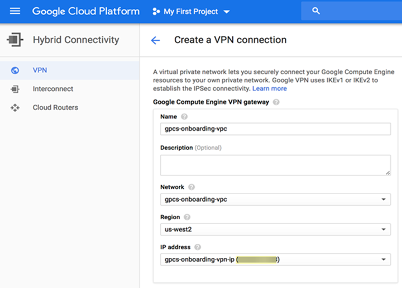The height and width of the screenshot is (288, 402).
Task: Click the search magnifier icon
Action: click(x=316, y=11)
